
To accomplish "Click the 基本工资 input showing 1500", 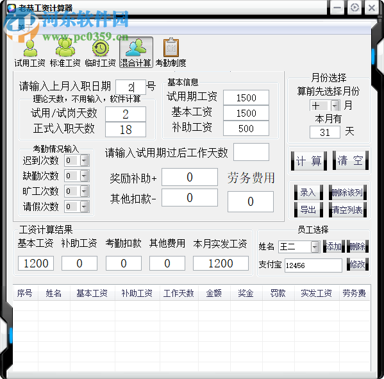I will coord(246,113).
